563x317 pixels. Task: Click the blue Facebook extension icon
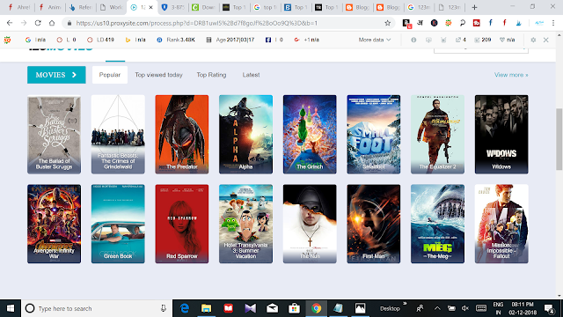coord(491,23)
